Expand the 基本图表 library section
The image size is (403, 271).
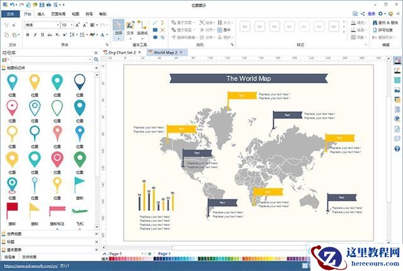[x=14, y=250]
